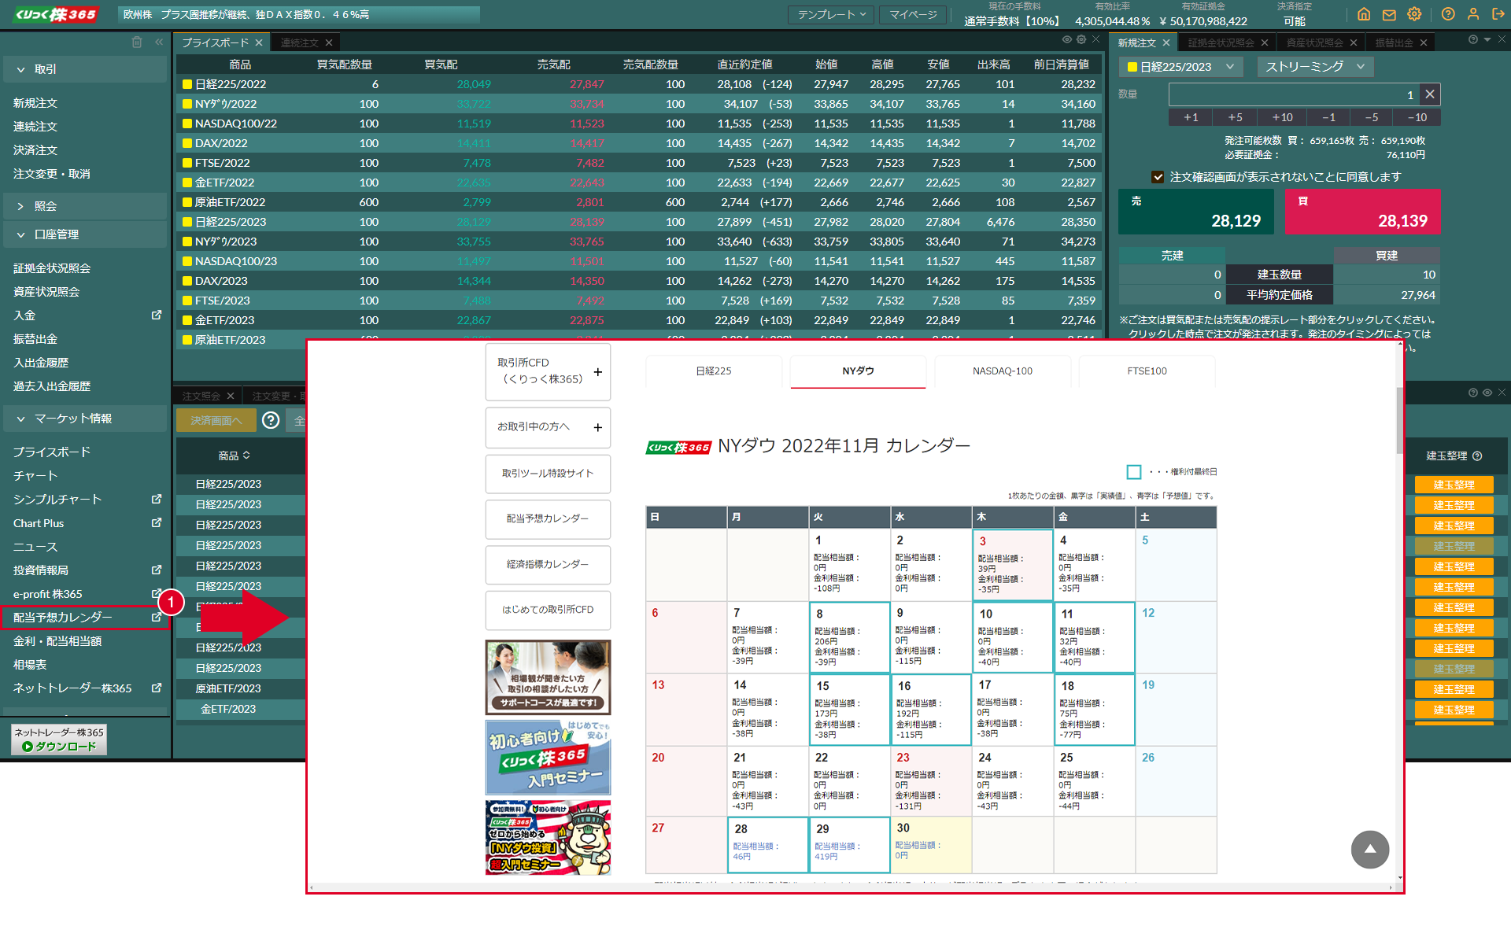Expand お取引中の方へ menu with plus
This screenshot has width=1511, height=937.
point(597,427)
